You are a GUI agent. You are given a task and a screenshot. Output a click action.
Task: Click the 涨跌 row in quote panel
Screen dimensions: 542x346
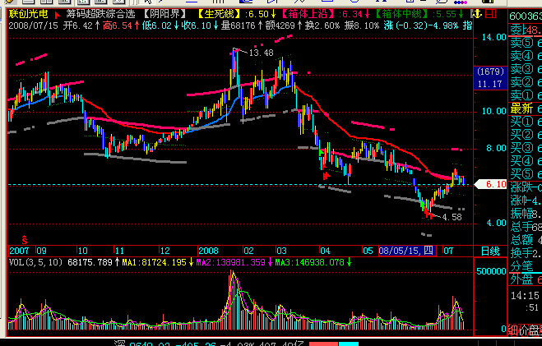tap(526, 187)
